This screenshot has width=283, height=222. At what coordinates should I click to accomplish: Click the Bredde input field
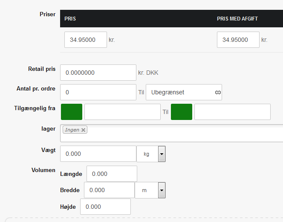click(109, 190)
